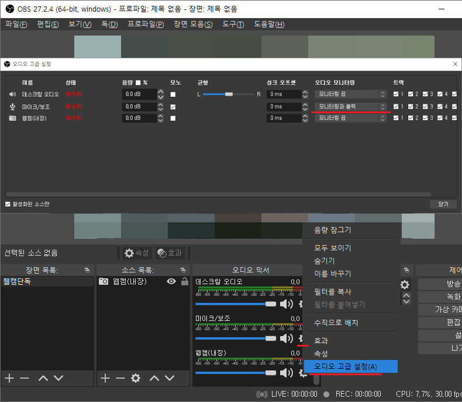
Task: Click speaker icon next to 데스크탑 오디오 row
Action: click(x=12, y=94)
